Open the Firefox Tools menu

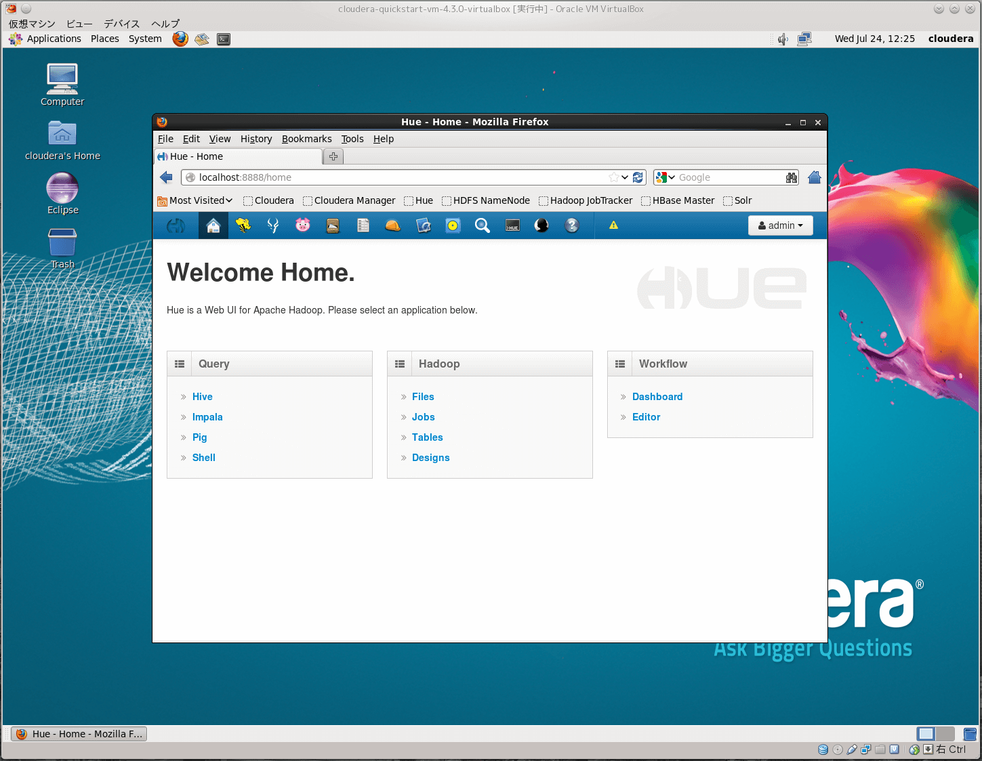coord(352,139)
